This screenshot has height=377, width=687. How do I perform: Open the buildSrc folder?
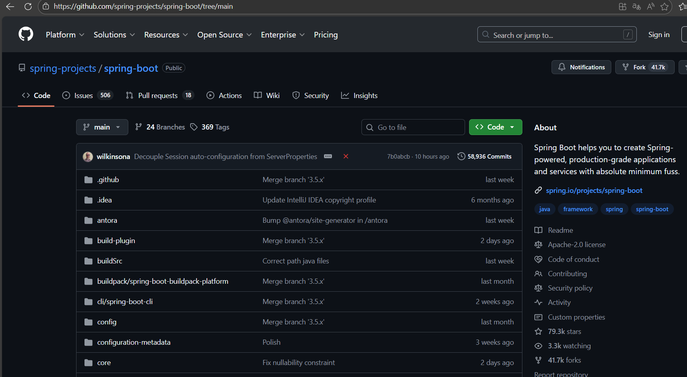pyautogui.click(x=110, y=261)
